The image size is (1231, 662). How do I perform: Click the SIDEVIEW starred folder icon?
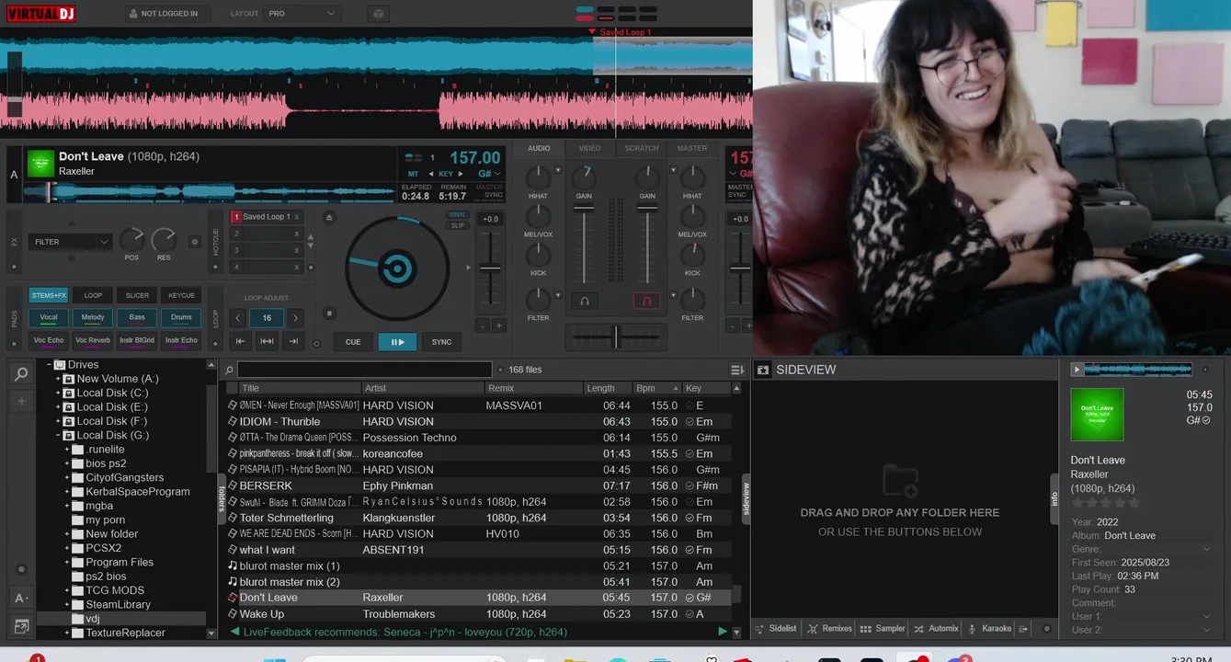point(762,370)
